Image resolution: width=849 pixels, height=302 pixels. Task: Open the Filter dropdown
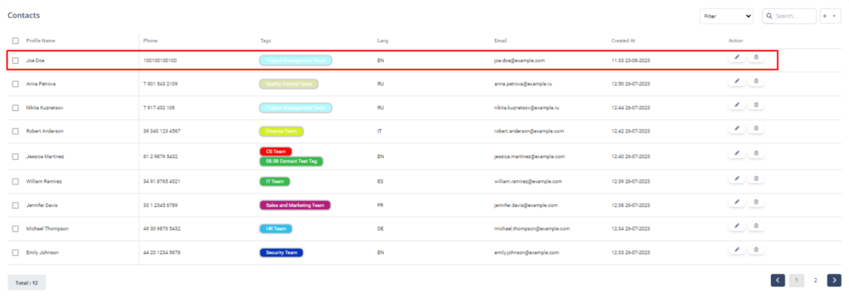(x=726, y=17)
